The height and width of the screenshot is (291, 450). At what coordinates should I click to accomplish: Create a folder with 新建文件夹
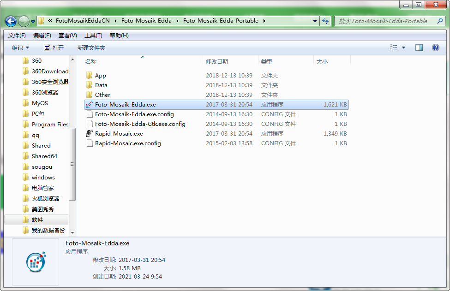pos(91,48)
